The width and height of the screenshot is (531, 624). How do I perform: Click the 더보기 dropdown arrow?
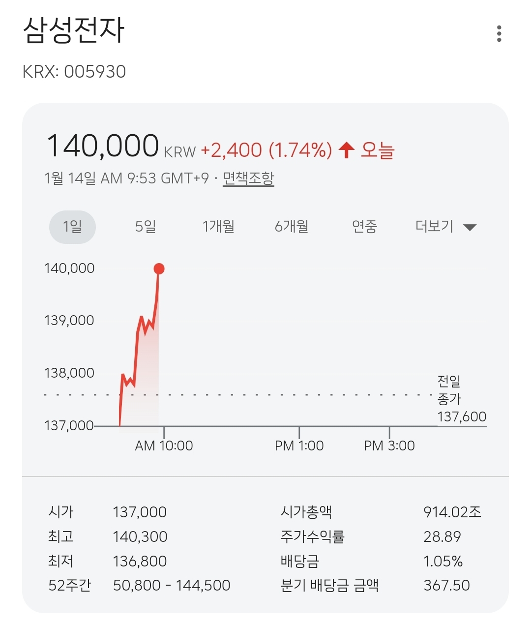[470, 227]
